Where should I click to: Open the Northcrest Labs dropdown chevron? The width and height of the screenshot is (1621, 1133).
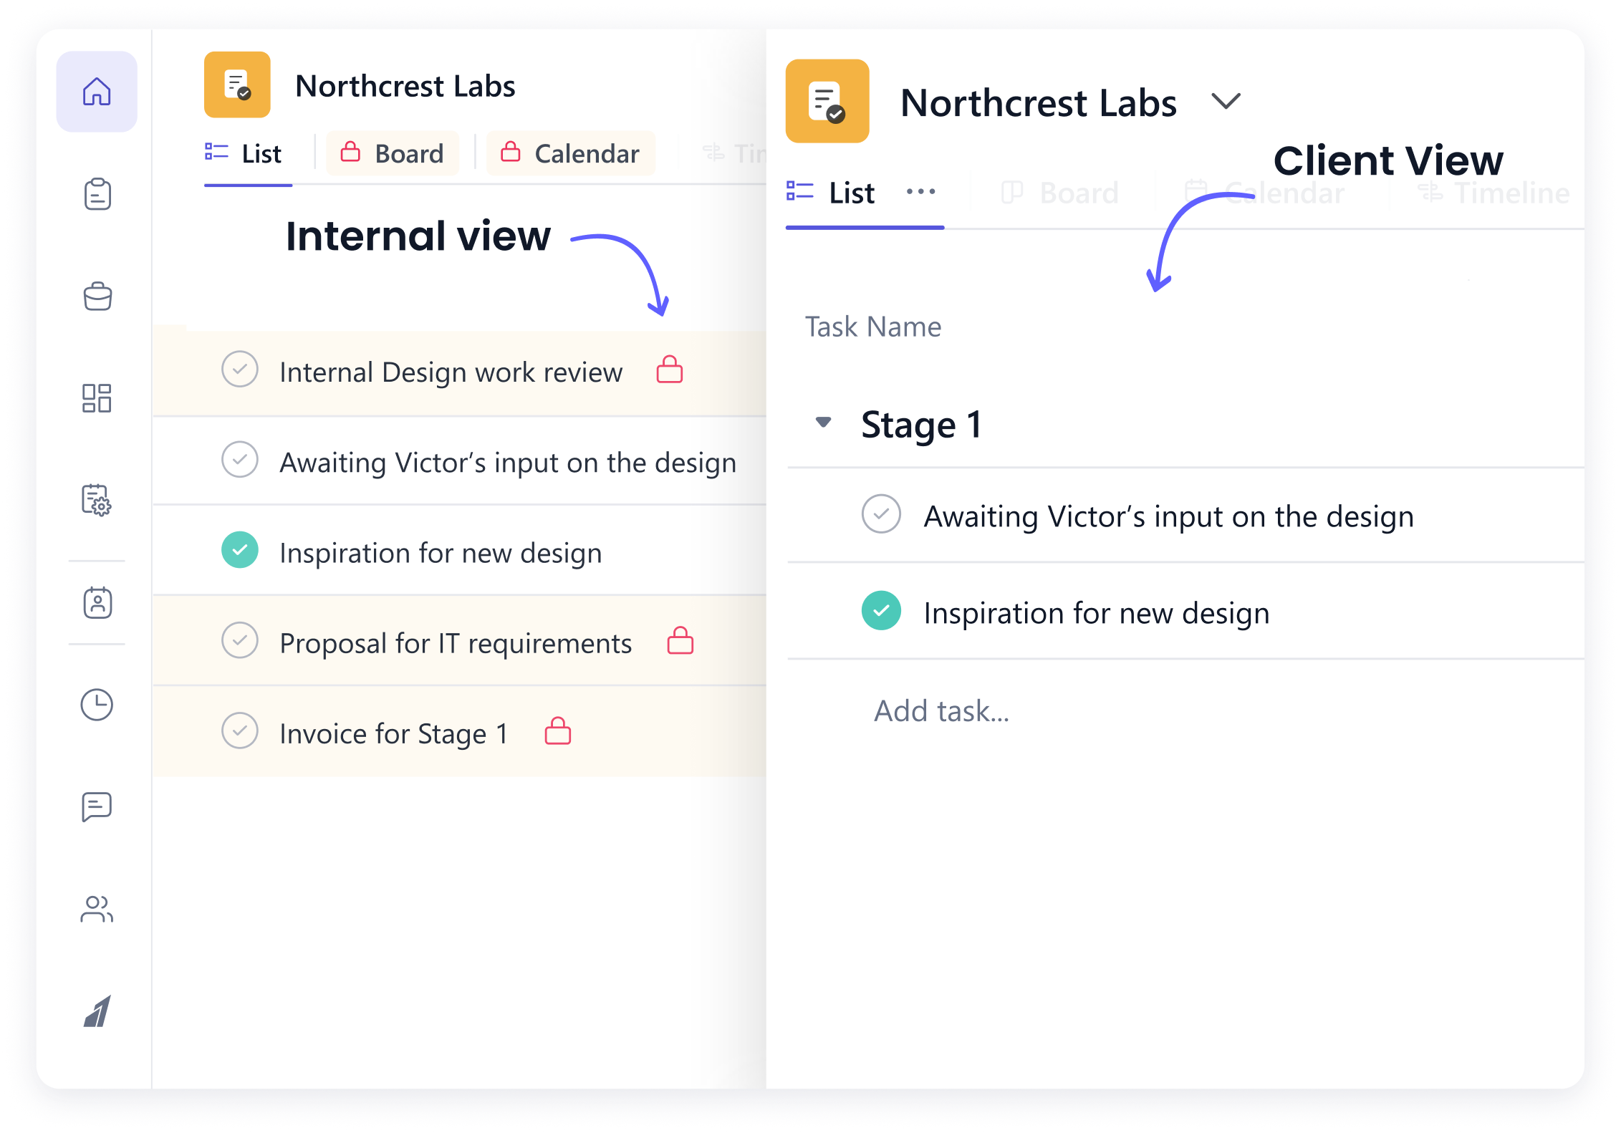(1225, 102)
